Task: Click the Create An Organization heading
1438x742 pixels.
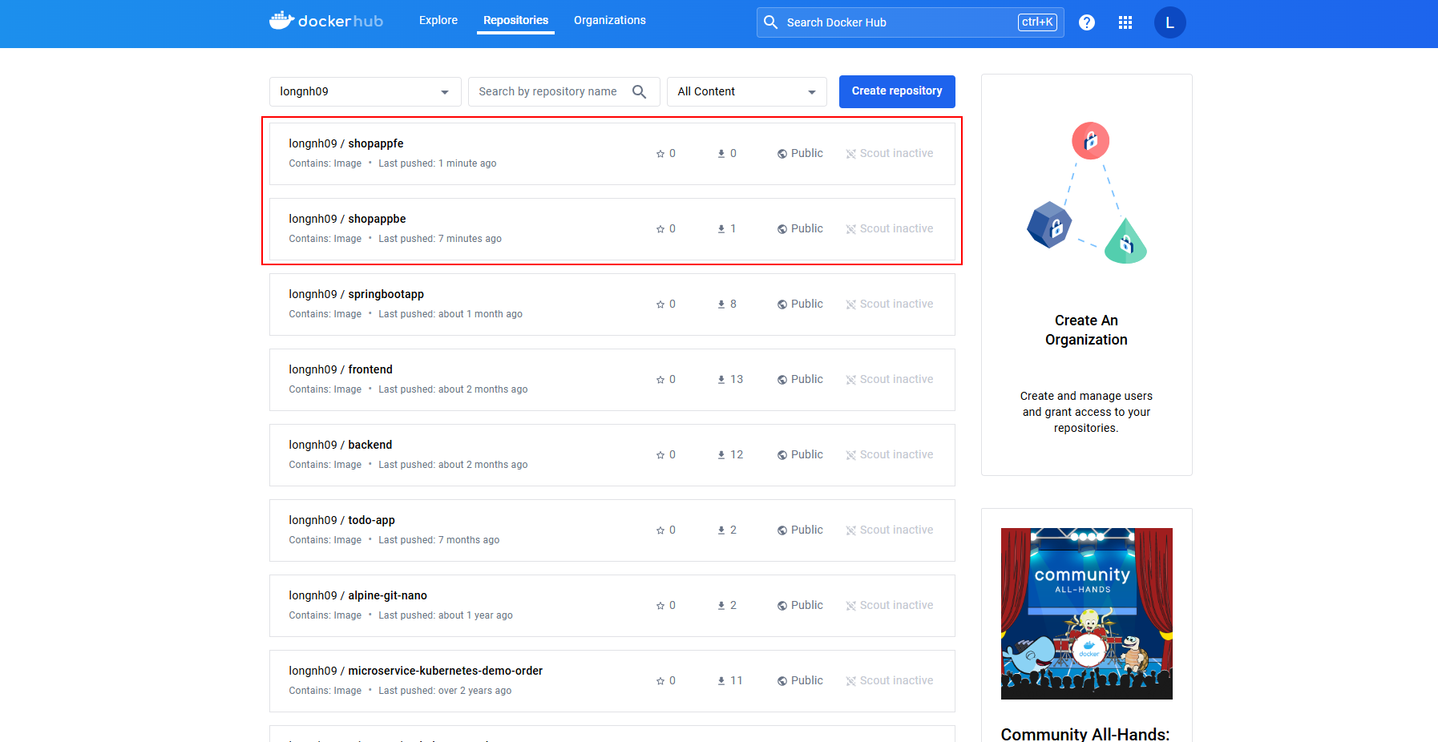Action: 1086,330
